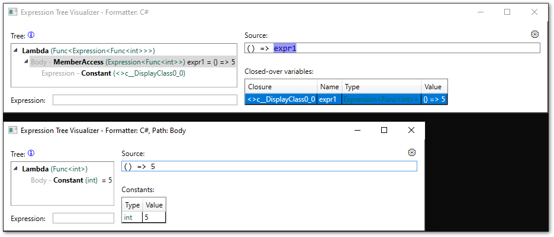This screenshot has width=554, height=237.
Task: Open settings gear in the Path: Body window
Action: pyautogui.click(x=412, y=152)
